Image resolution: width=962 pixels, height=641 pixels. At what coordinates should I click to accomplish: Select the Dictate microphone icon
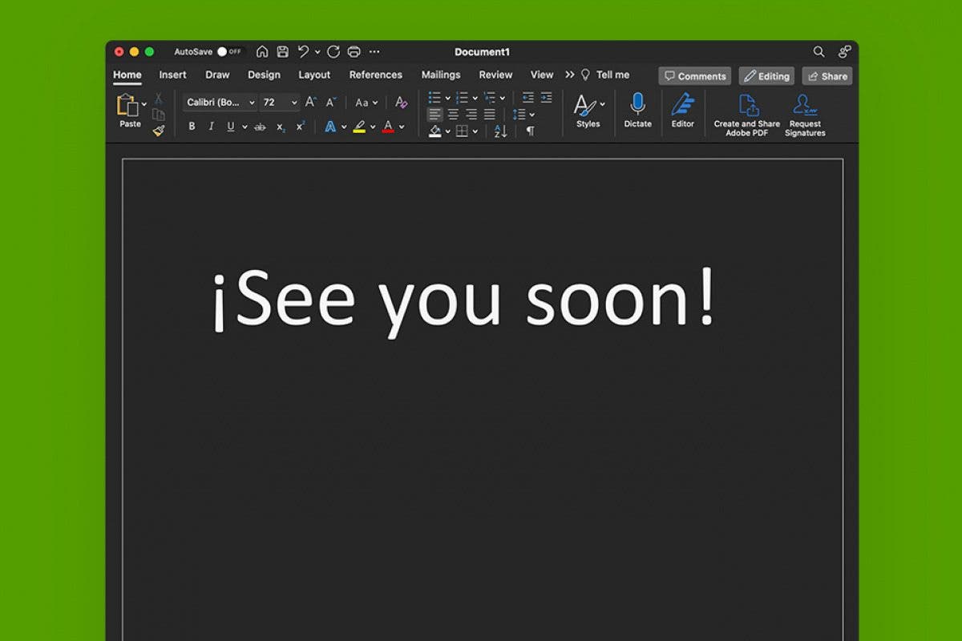637,104
